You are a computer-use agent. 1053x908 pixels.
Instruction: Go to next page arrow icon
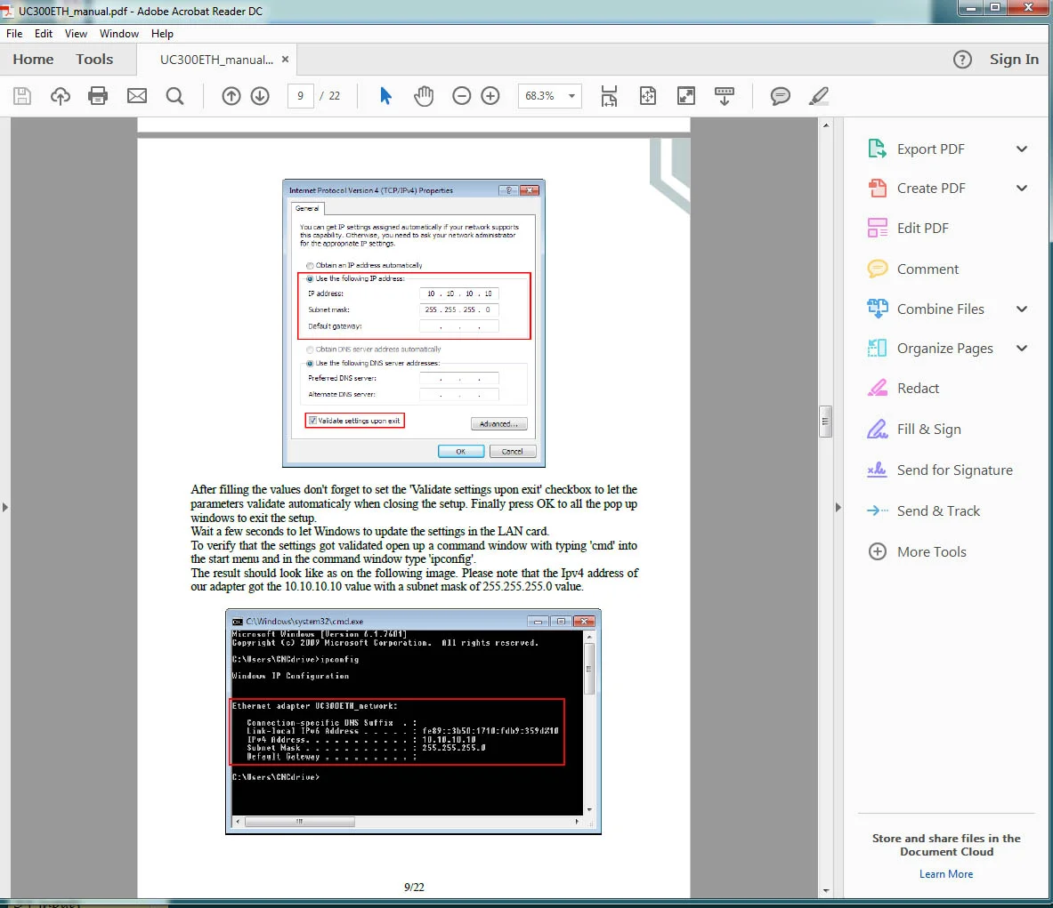260,96
